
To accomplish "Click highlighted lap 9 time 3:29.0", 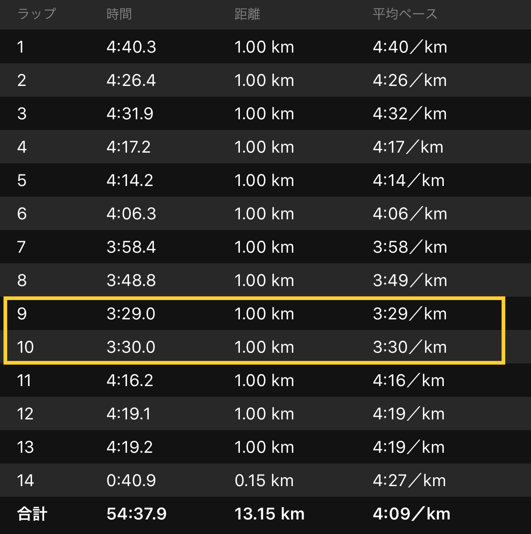I will pyautogui.click(x=131, y=314).
